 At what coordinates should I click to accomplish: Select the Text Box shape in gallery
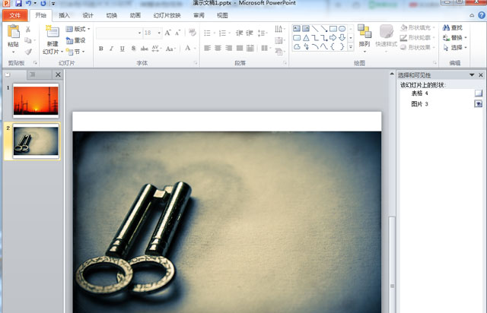pos(297,29)
